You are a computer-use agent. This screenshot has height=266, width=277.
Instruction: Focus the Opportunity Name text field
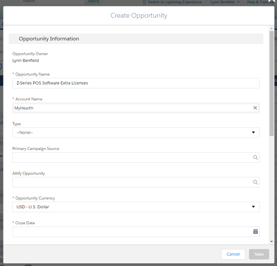point(136,83)
